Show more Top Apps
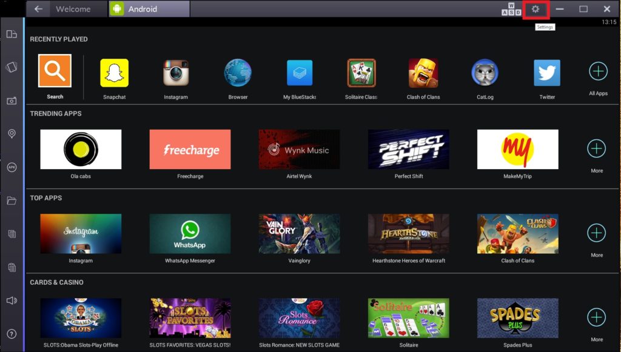 point(597,233)
